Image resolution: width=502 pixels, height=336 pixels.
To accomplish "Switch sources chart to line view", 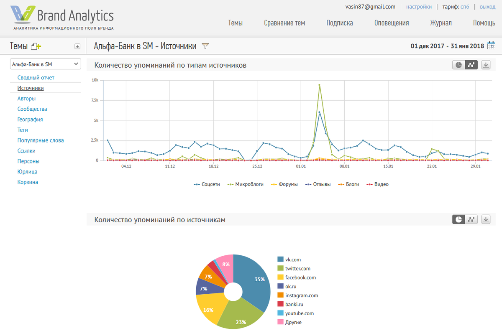I will [x=471, y=219].
